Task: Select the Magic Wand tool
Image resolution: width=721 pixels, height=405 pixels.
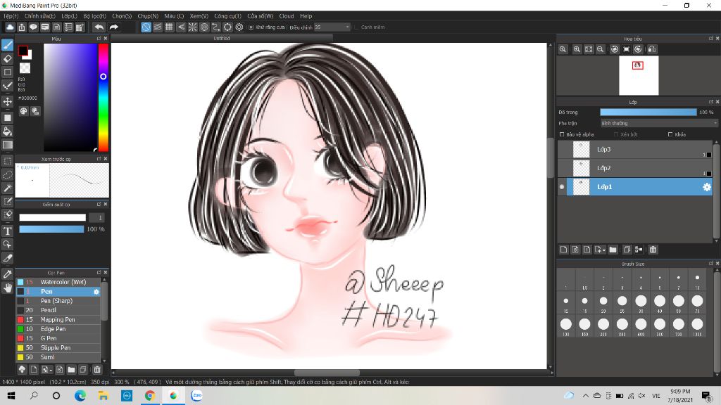Action: (7, 188)
